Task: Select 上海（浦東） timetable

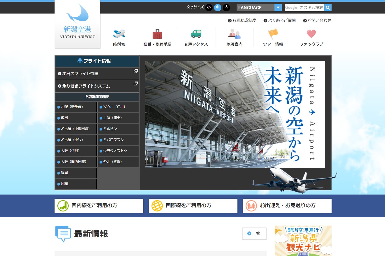Action: 118,118
